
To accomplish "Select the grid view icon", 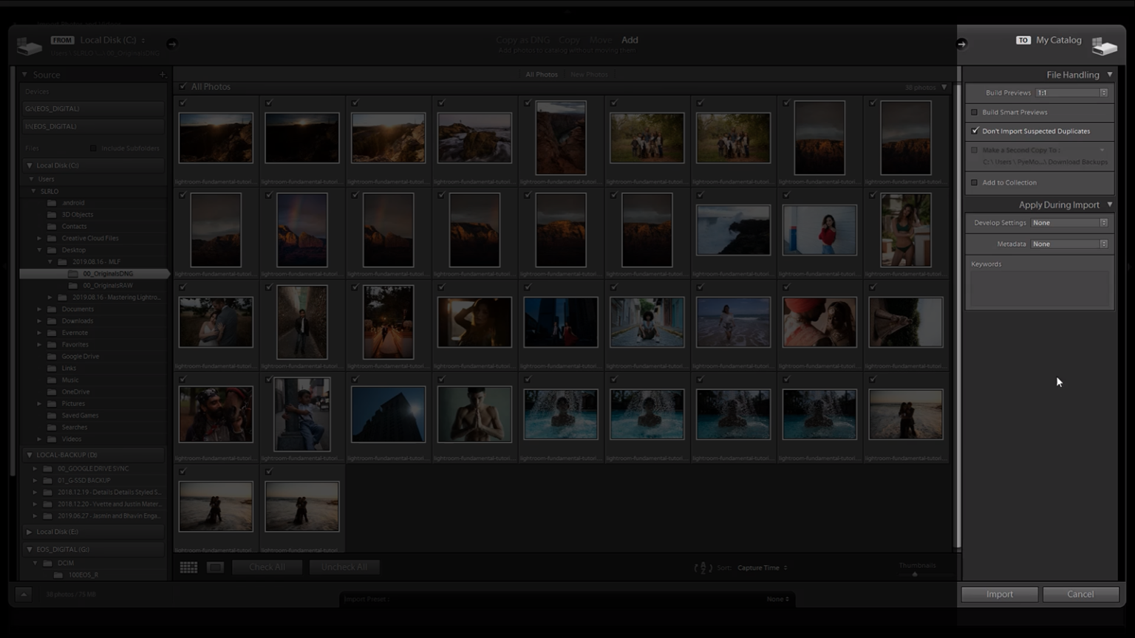I will pyautogui.click(x=188, y=567).
